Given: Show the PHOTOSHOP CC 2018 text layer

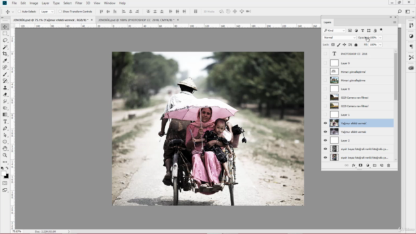Looking at the screenshot, I should coord(325,54).
